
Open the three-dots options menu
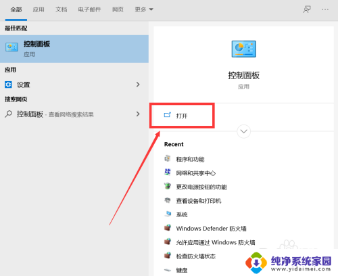pyautogui.click(x=325, y=9)
